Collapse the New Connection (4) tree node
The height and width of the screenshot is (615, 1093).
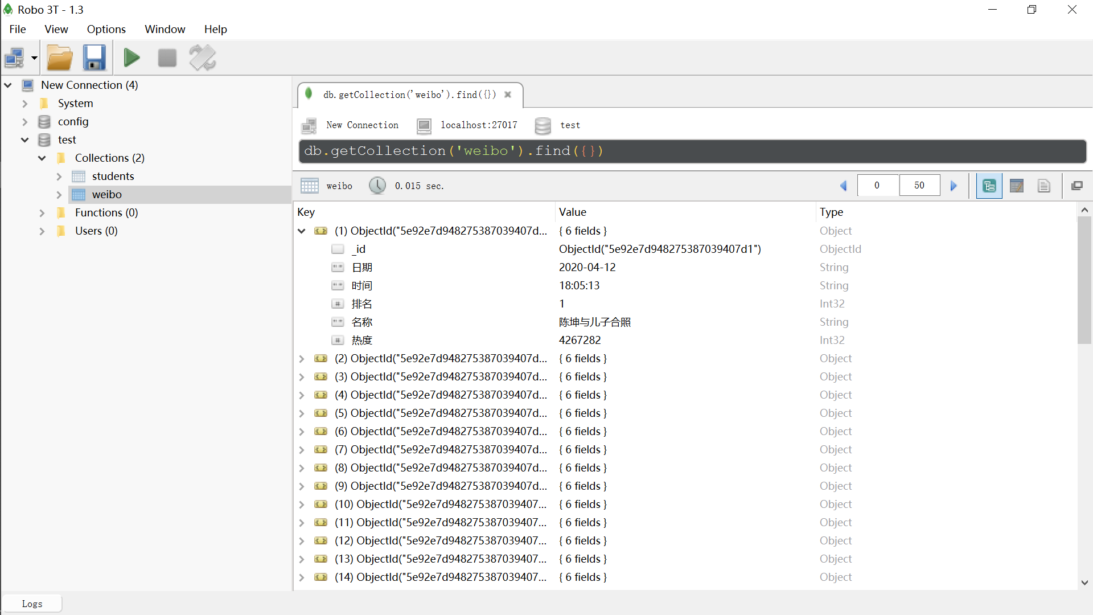8,85
